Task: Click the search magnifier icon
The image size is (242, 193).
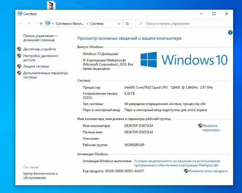Action: click(140, 24)
